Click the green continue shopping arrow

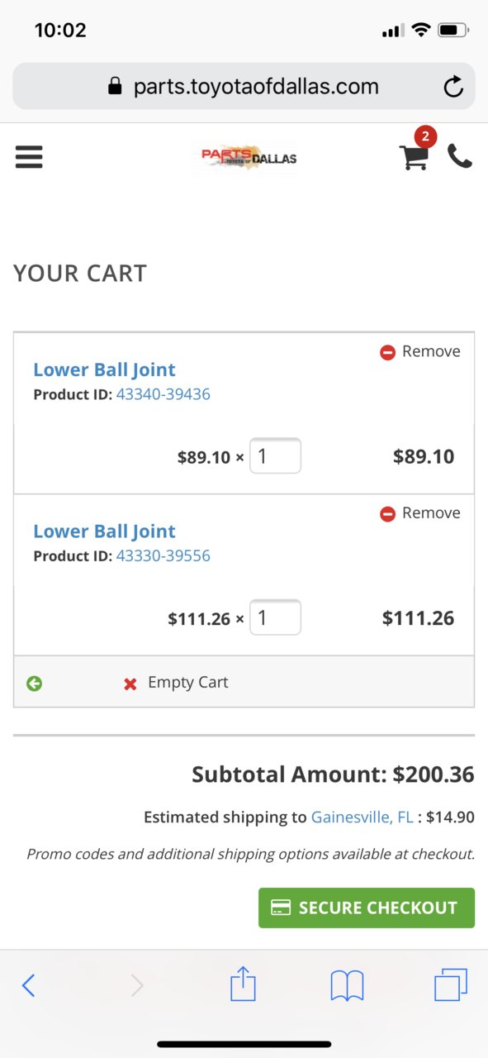pos(35,684)
